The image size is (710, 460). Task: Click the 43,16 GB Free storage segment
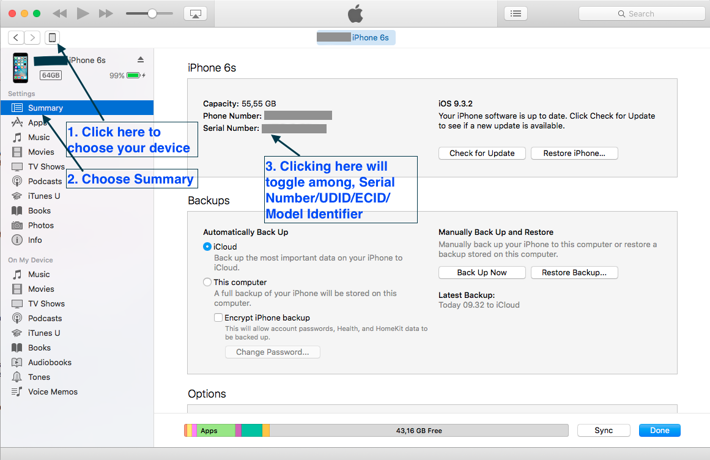(x=419, y=430)
